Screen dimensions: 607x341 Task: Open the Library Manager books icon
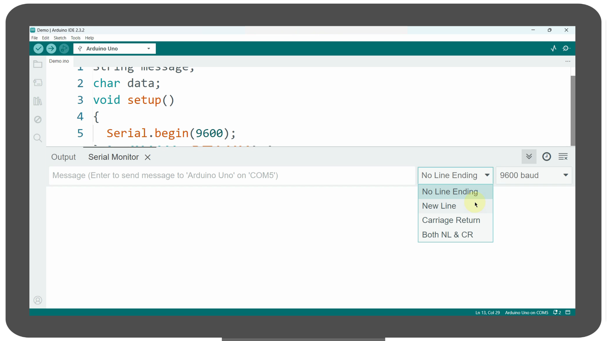(x=38, y=101)
